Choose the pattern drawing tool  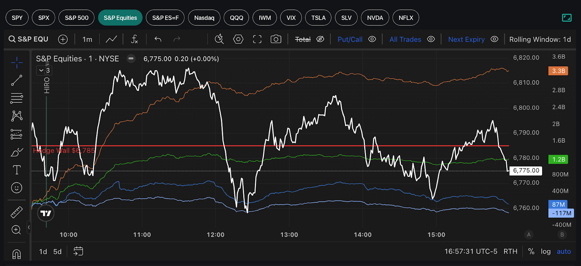tap(17, 116)
